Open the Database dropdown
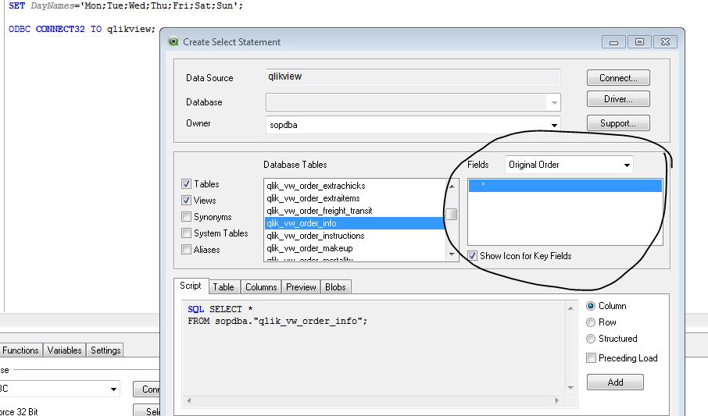 (554, 102)
